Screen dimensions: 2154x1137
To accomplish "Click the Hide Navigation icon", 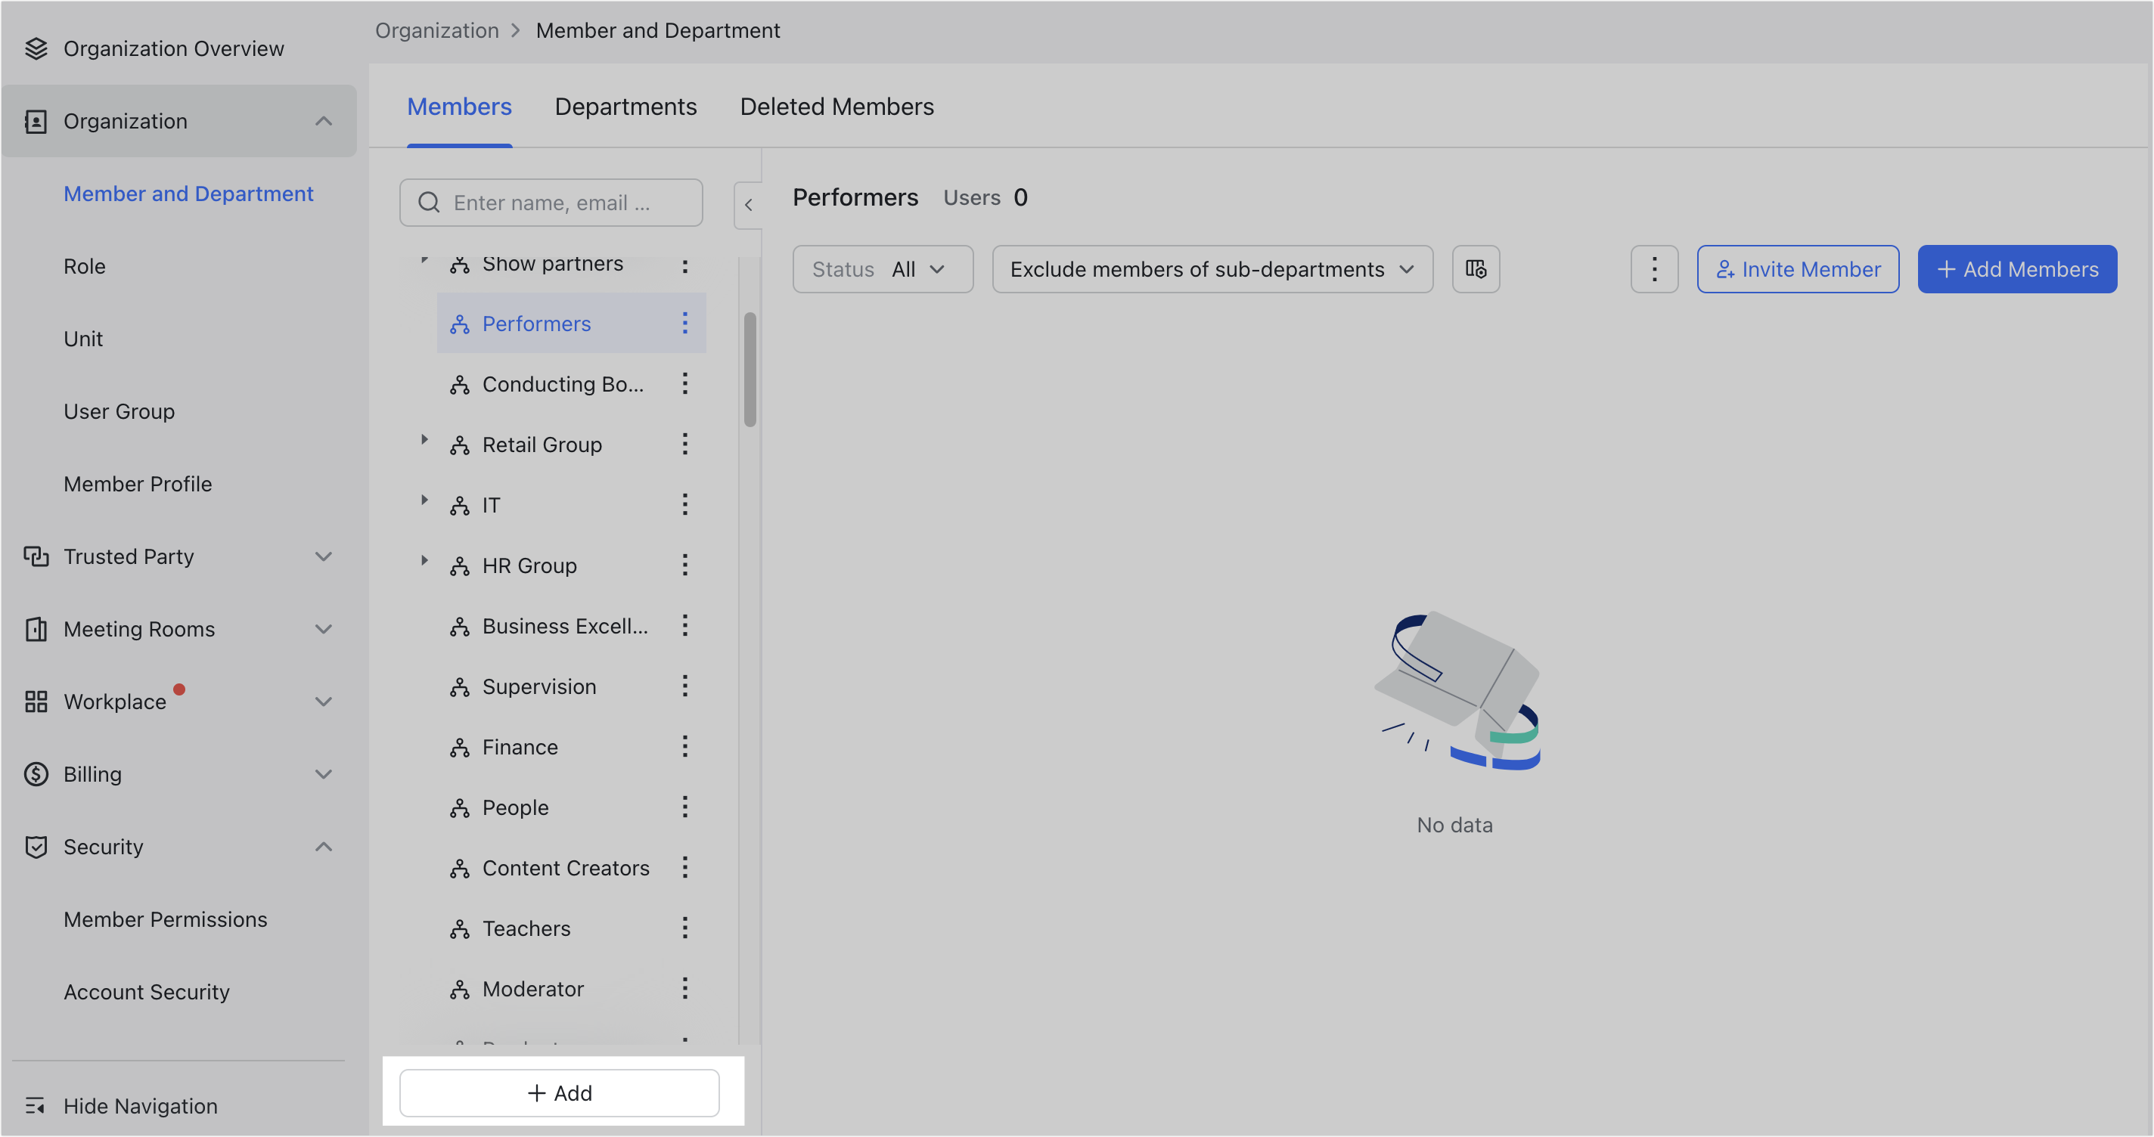I will pos(35,1105).
